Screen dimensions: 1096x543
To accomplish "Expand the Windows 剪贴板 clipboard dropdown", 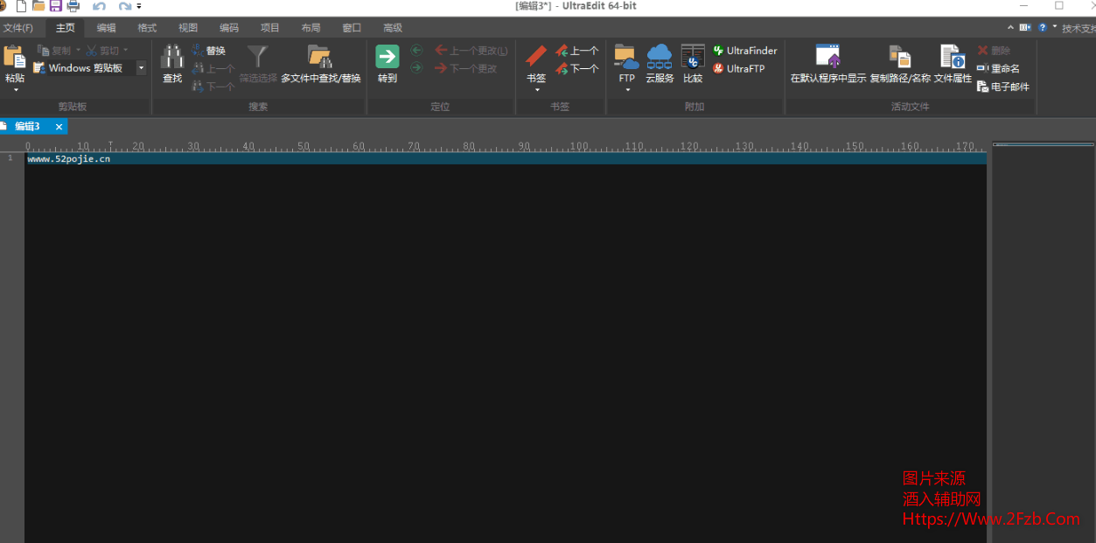I will point(141,68).
